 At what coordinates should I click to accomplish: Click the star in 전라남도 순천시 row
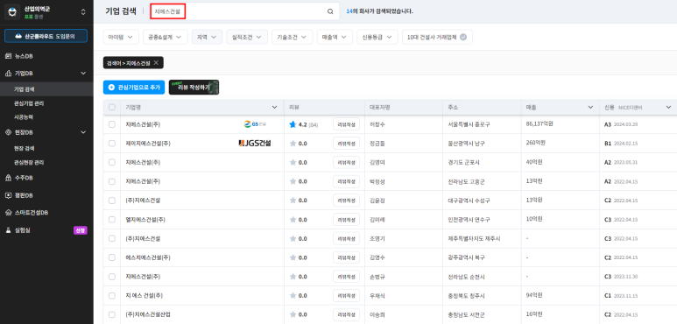pos(293,277)
